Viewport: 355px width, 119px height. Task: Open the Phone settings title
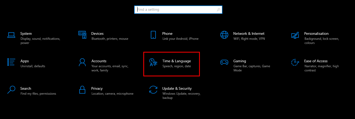[x=167, y=33]
